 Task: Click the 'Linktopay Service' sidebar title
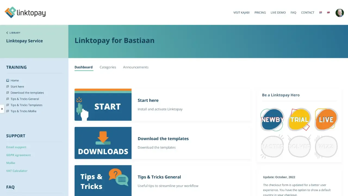24,41
